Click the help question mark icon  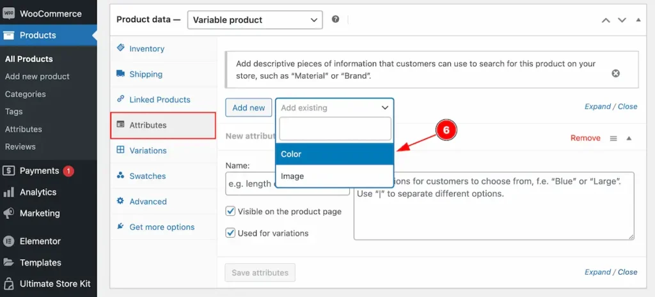click(335, 20)
